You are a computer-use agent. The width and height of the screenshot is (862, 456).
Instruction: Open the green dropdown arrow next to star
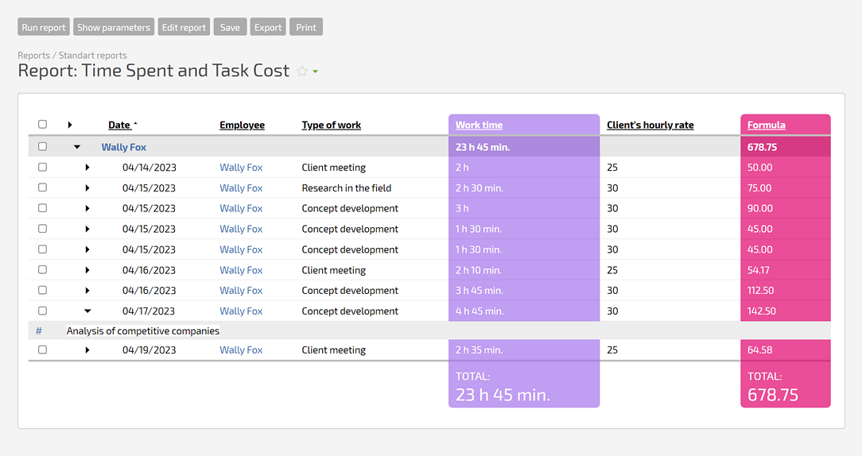(316, 72)
